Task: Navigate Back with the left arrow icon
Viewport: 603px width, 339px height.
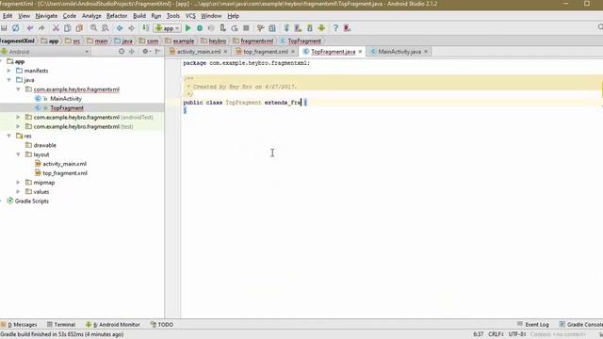Action: 120,28
